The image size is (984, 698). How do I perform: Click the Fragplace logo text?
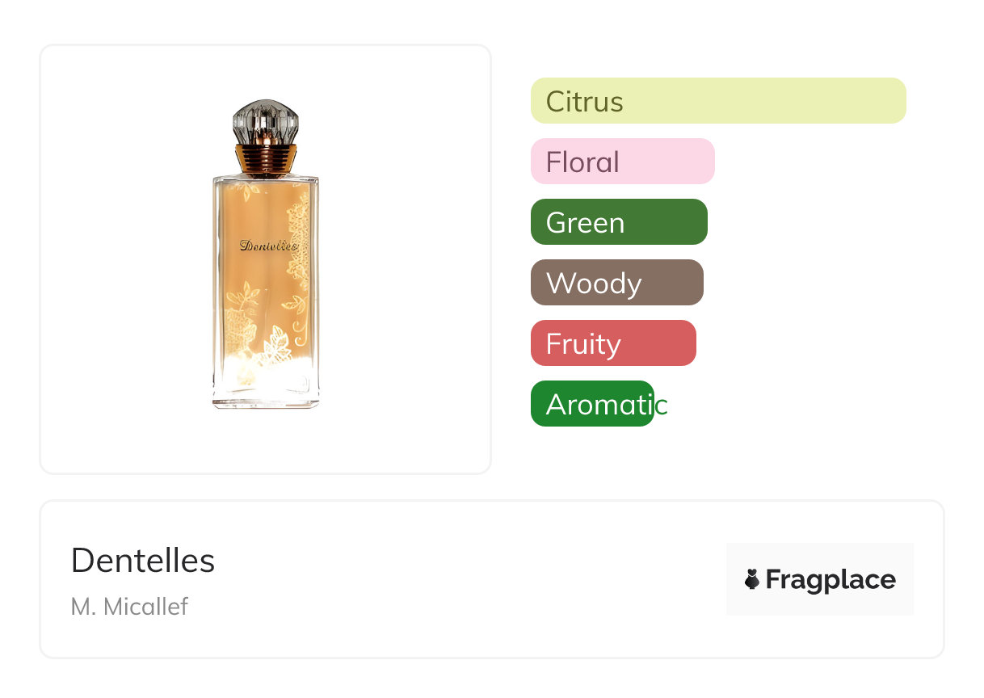830,579
